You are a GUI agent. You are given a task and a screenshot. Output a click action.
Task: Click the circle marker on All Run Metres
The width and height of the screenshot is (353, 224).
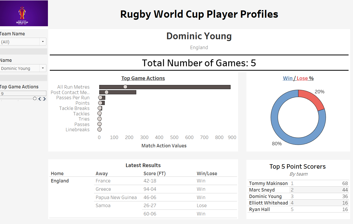pos(125,87)
